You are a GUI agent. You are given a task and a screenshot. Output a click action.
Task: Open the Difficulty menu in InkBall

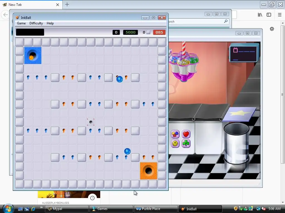[36, 23]
